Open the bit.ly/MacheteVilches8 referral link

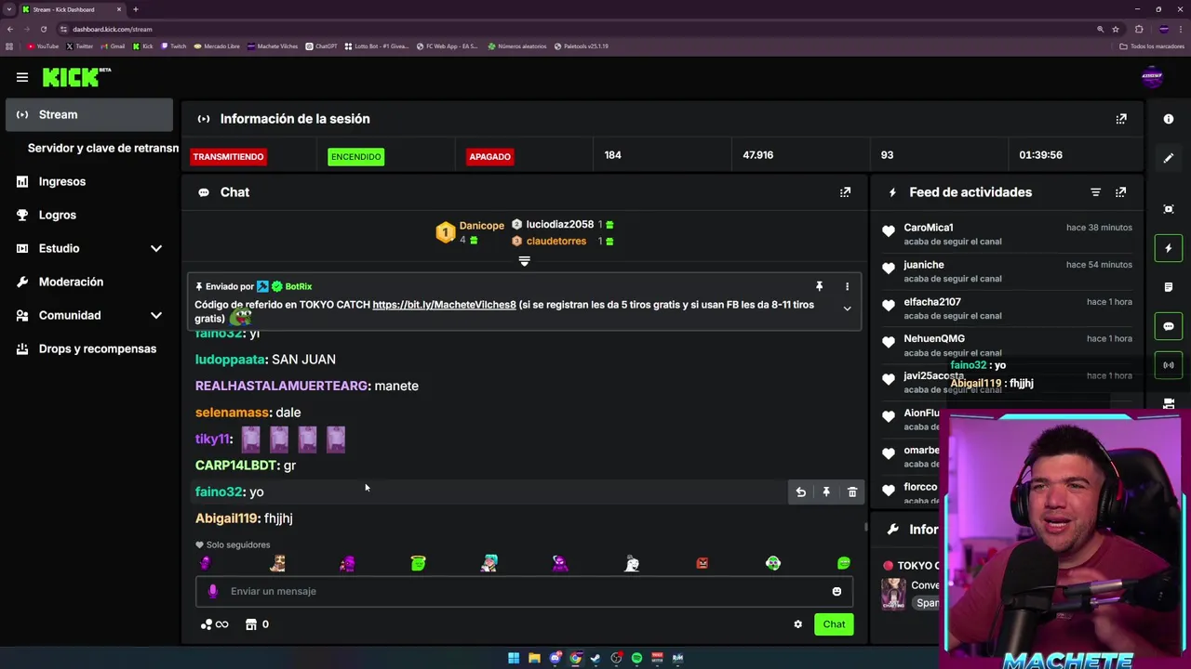tap(444, 305)
